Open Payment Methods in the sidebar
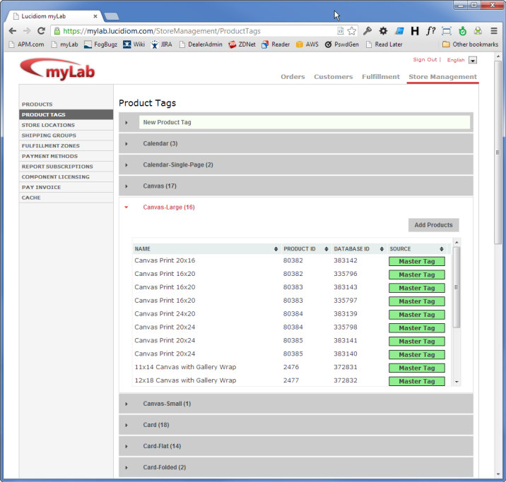Screen dimensions: 506x482 click(66, 156)
